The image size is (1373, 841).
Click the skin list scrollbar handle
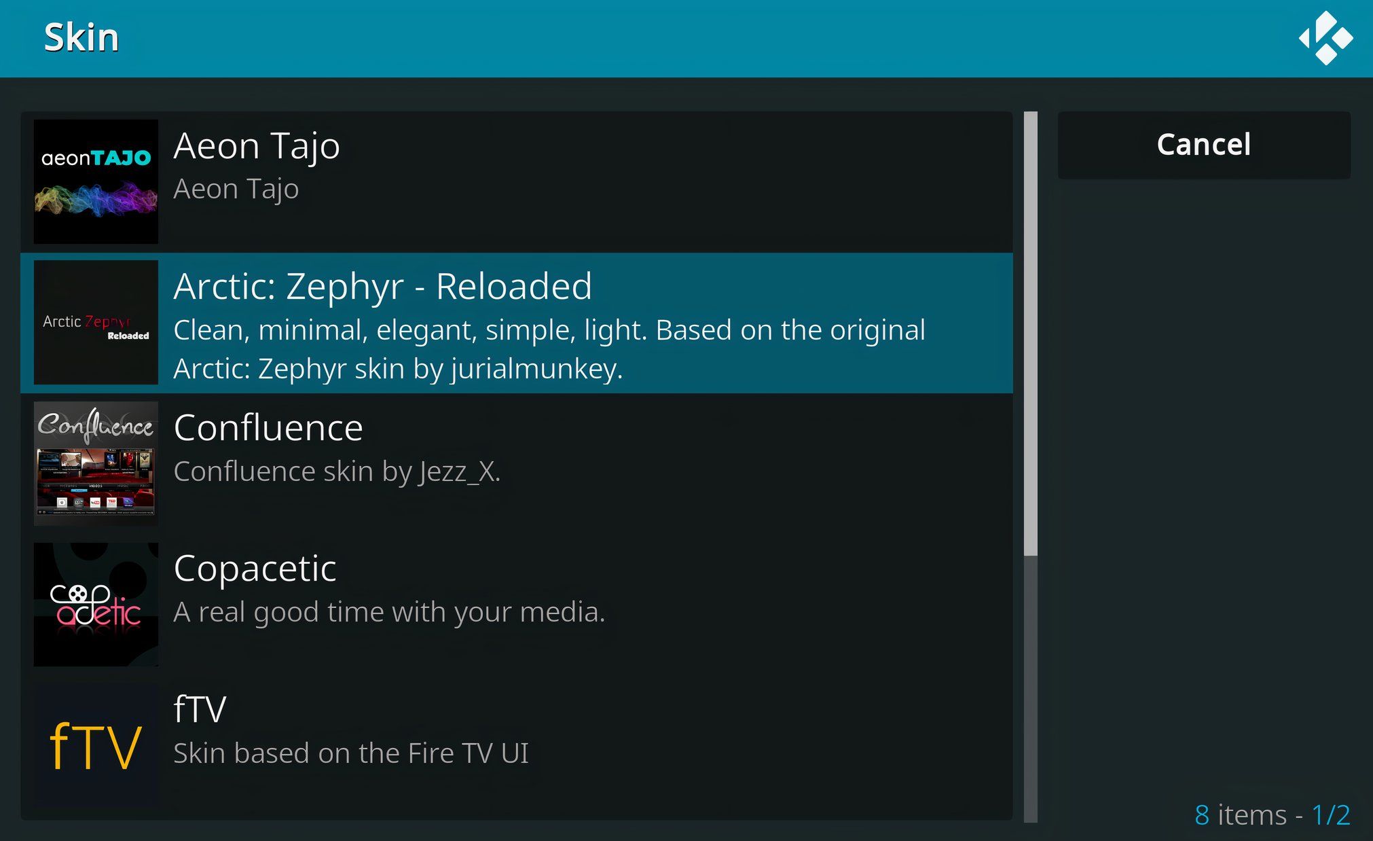point(1031,333)
